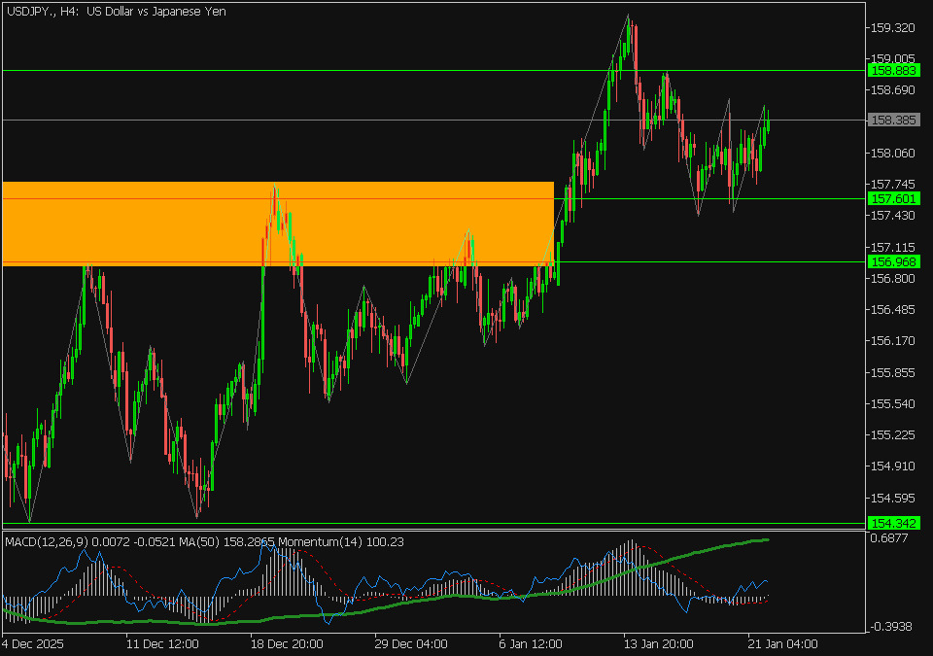Click the 13 Jan 20:00 time label
Viewport: 933px width, 656px height.
point(658,643)
